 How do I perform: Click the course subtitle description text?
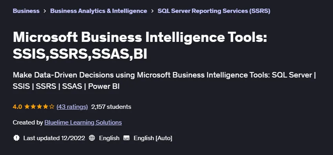(x=165, y=81)
